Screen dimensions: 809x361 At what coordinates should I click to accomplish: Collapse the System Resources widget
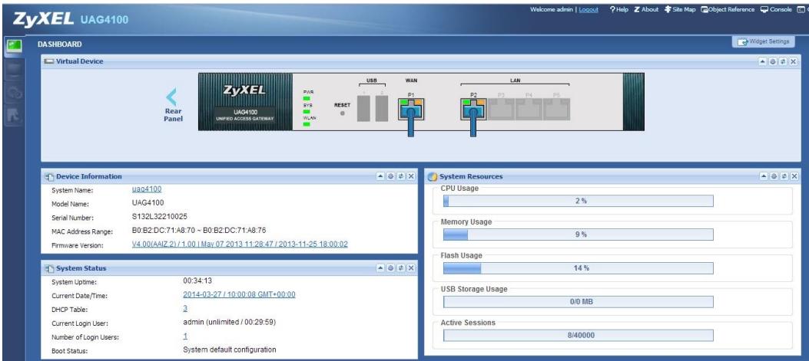[x=764, y=176]
